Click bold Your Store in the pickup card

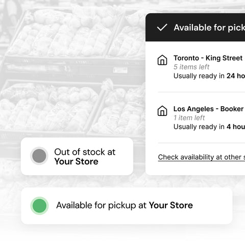point(171,205)
